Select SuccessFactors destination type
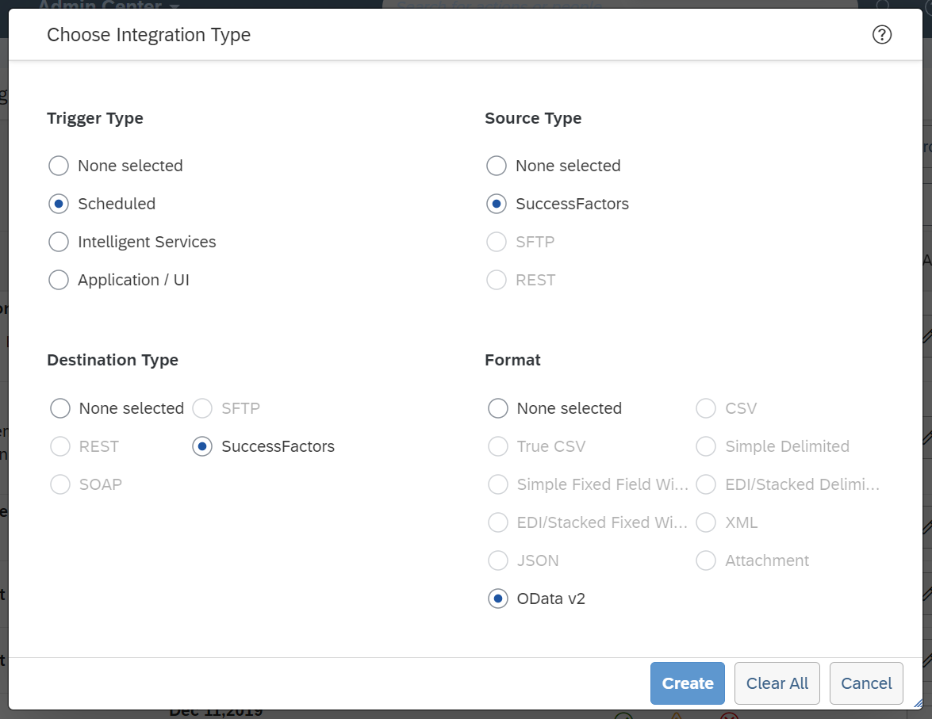Viewport: 932px width, 719px height. (202, 446)
